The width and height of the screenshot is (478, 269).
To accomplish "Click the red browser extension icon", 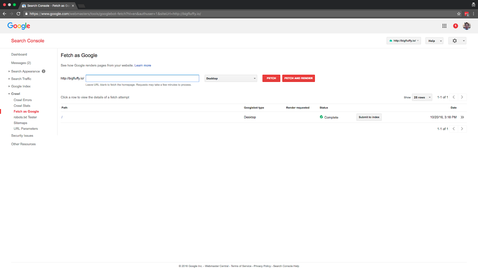I will [x=467, y=14].
